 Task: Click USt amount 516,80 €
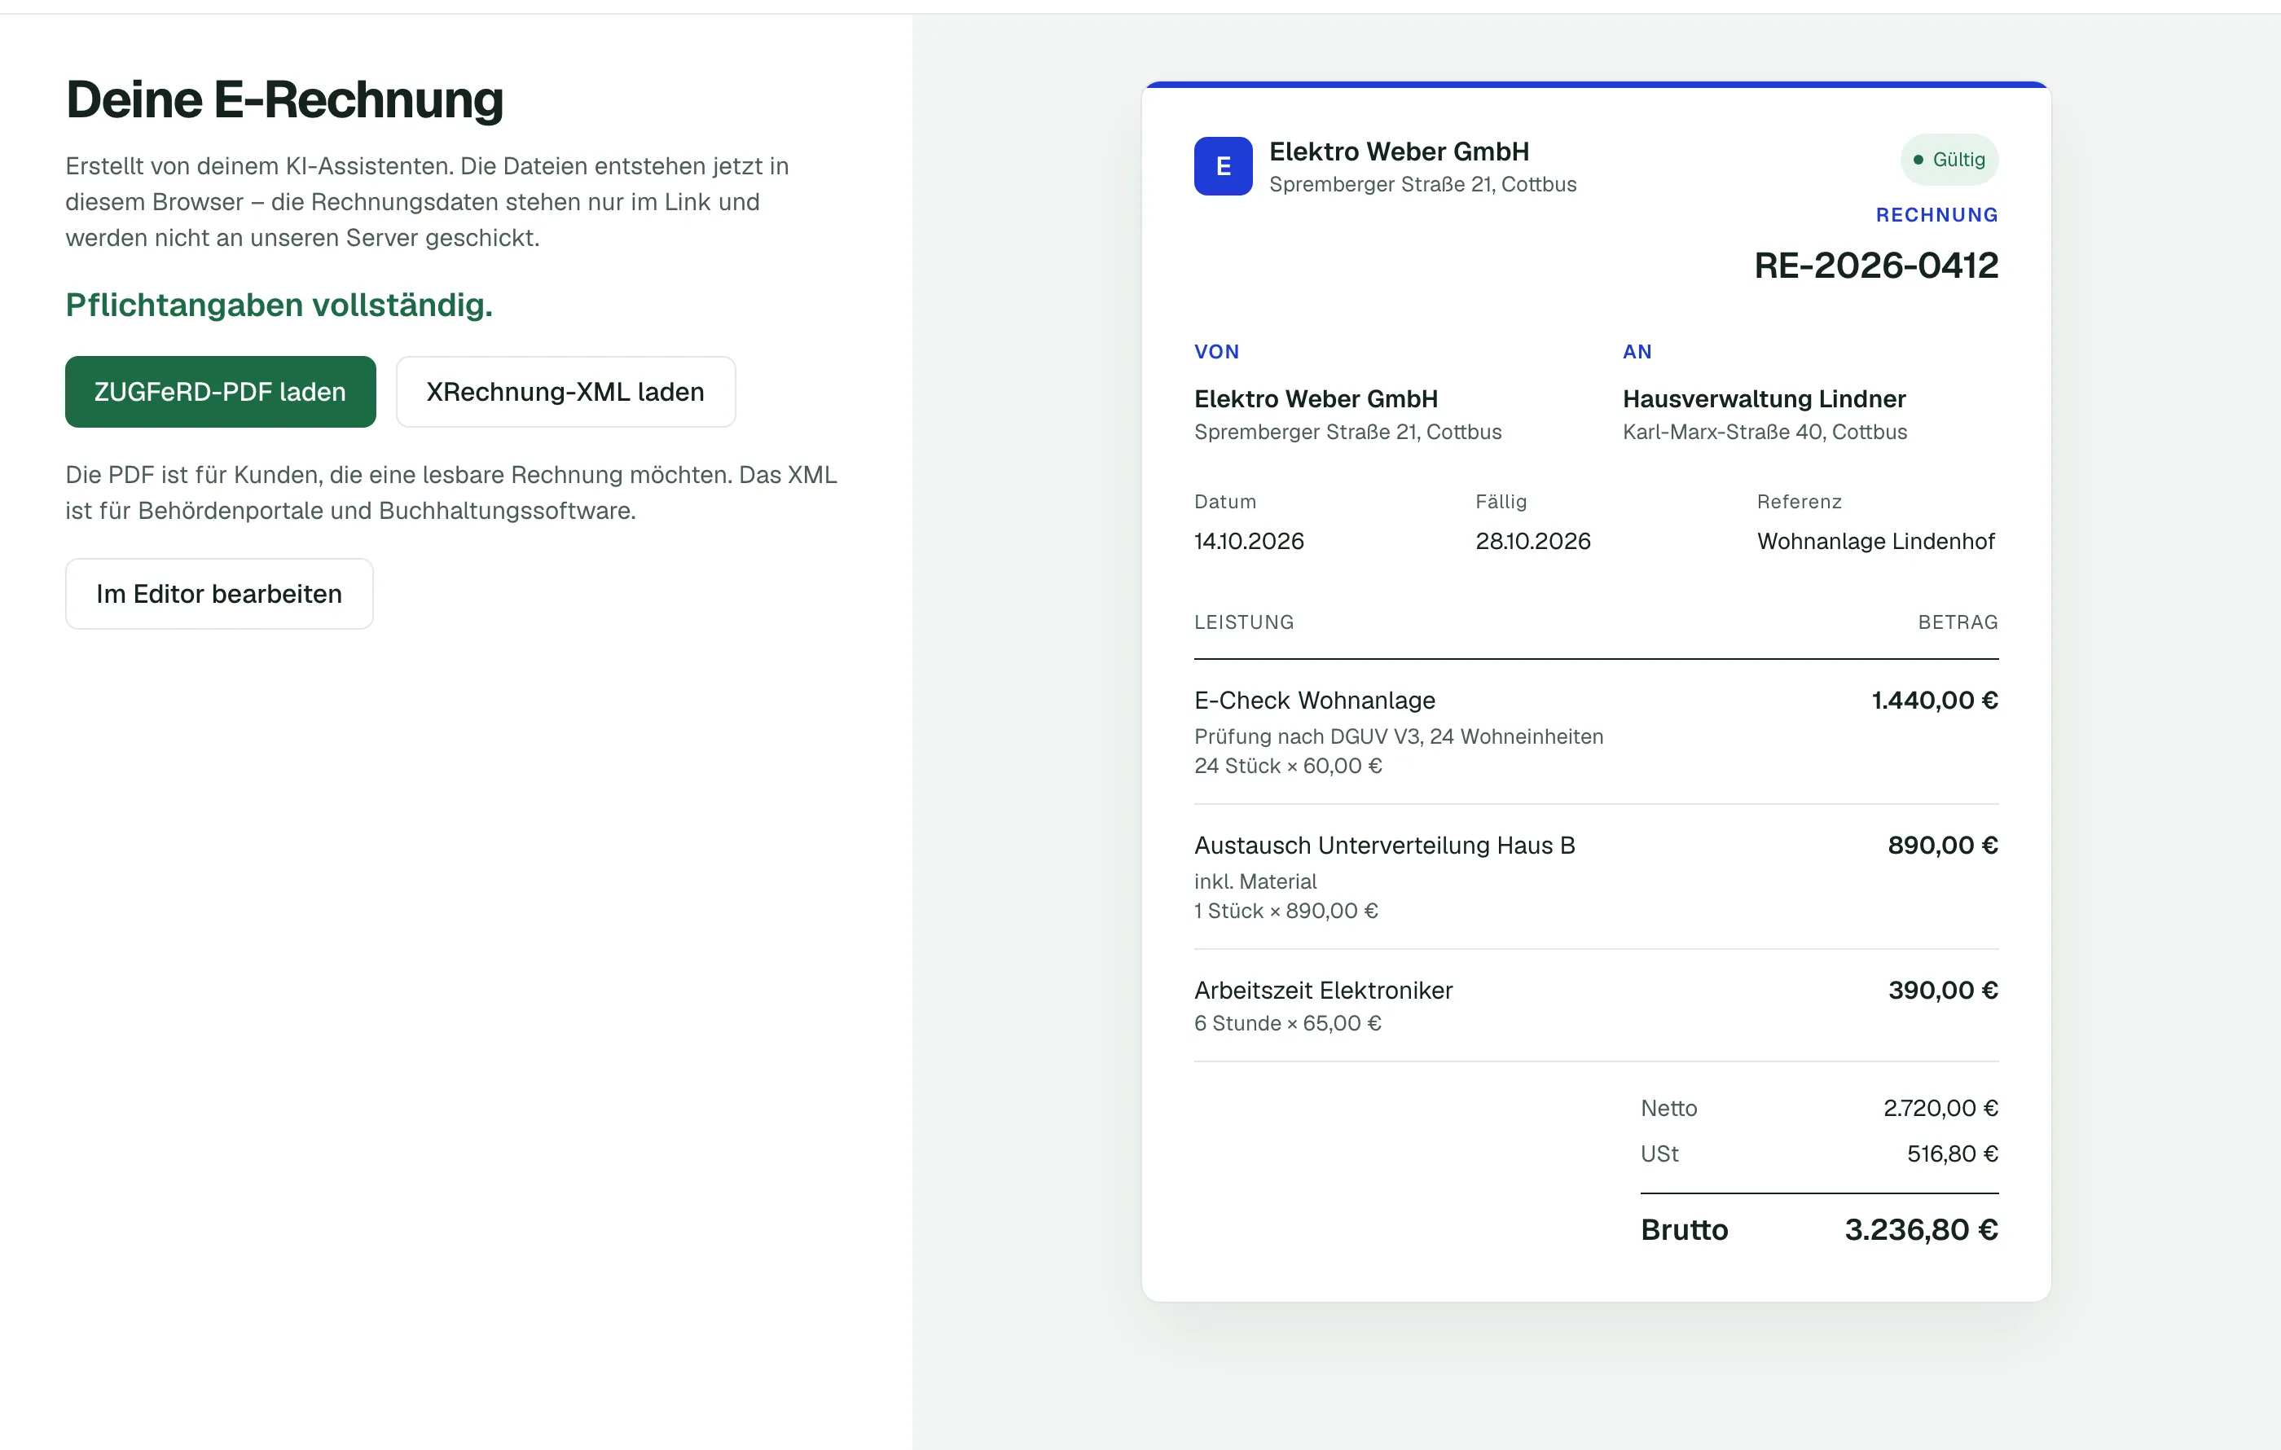point(1953,1153)
